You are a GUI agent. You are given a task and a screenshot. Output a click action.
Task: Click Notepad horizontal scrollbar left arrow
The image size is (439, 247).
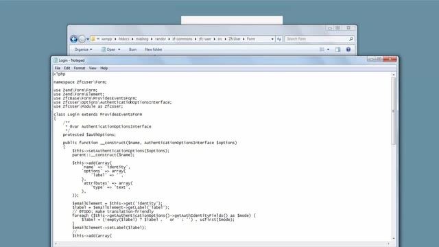(x=56, y=244)
